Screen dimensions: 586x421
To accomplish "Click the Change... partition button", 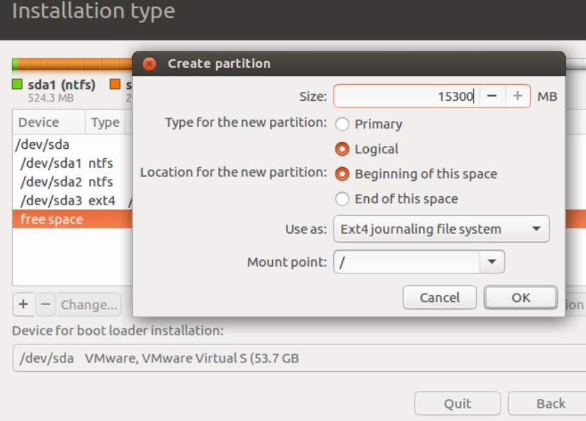I will (89, 305).
